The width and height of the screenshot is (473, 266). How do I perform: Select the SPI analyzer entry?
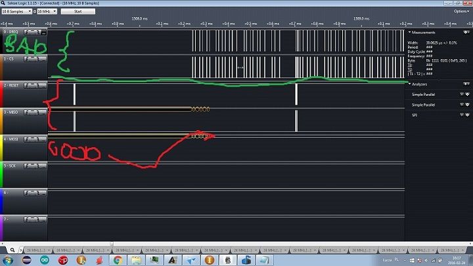(415, 115)
